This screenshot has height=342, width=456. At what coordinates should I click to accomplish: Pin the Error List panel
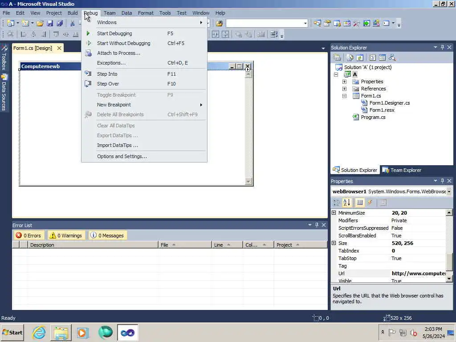coord(317,225)
